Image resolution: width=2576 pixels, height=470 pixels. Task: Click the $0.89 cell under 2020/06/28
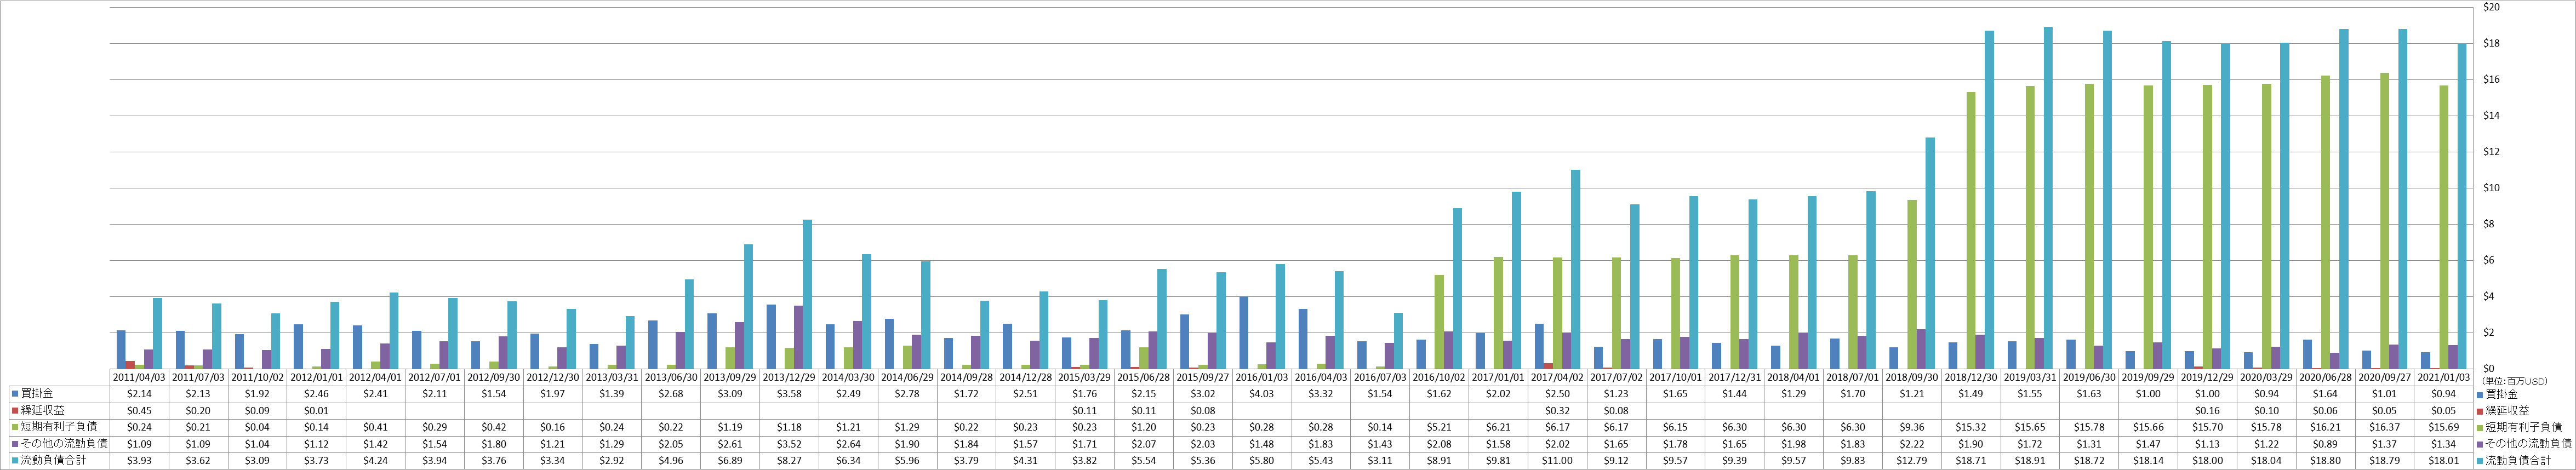[x=2326, y=443]
